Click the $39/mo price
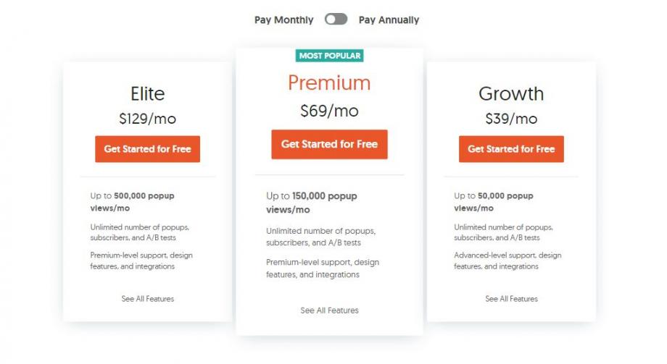 pos(511,119)
